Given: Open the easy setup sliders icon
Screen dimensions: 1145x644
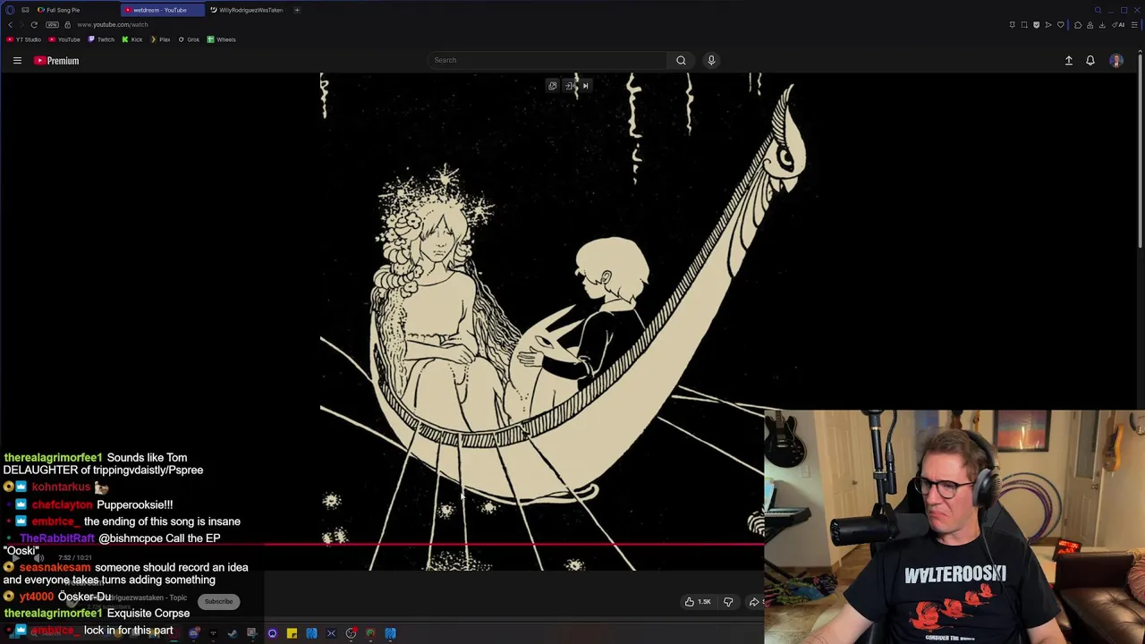Looking at the screenshot, I should pyautogui.click(x=1134, y=25).
